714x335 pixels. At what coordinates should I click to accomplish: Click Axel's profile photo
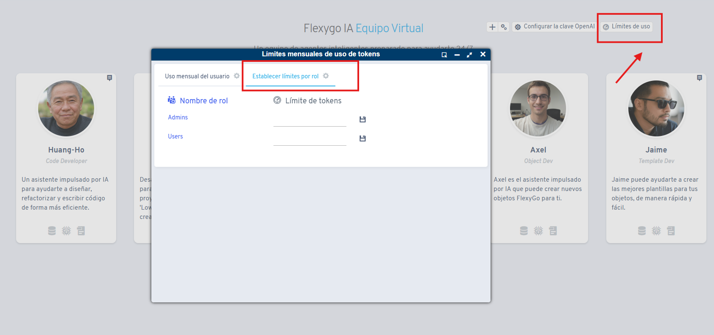pos(538,108)
